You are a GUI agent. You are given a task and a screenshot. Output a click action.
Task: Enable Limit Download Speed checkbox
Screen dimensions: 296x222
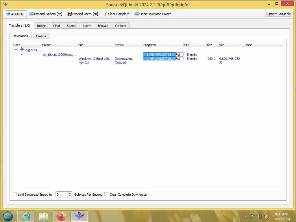point(15,194)
